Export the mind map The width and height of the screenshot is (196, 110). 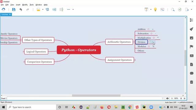[187, 9]
